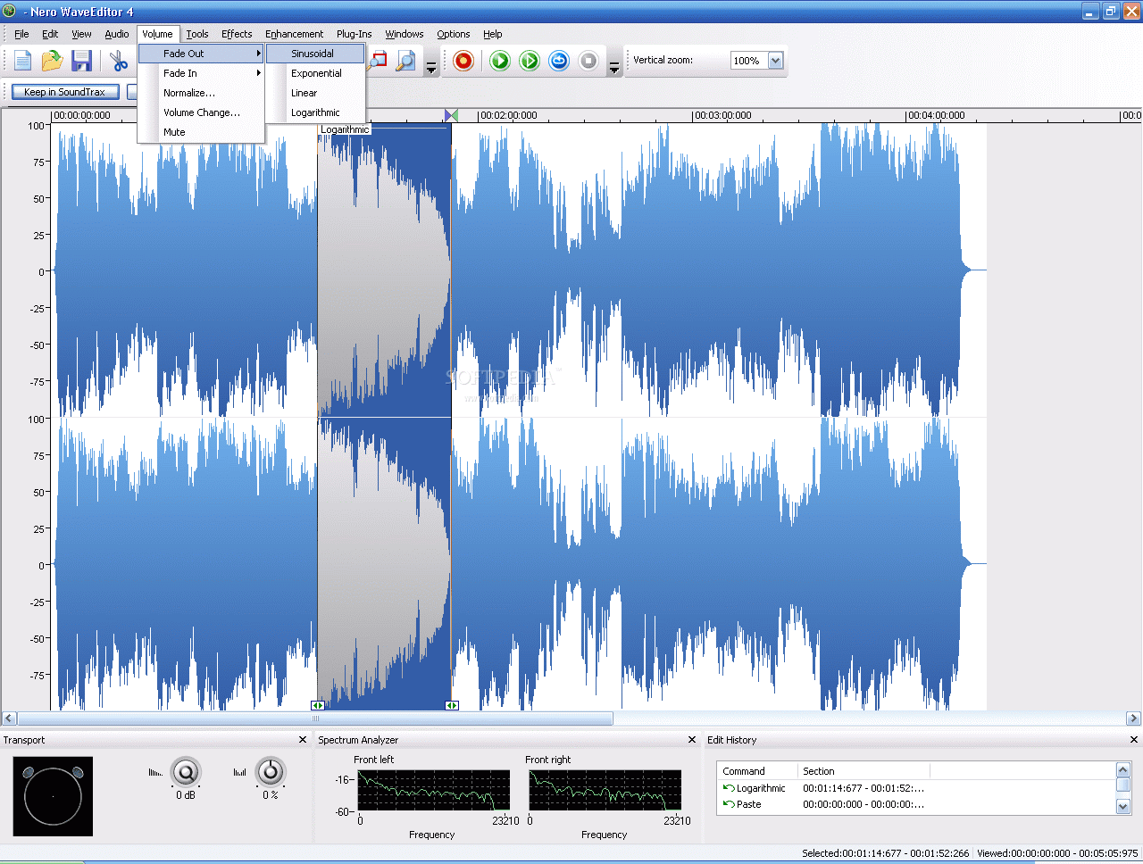Close the Spectrum Analyzer panel

click(x=691, y=739)
